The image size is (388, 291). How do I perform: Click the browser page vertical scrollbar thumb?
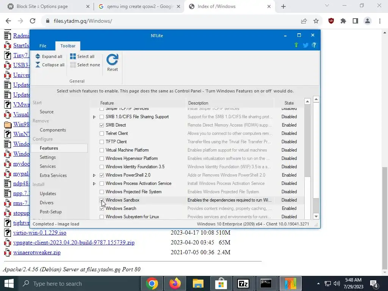pos(385,218)
